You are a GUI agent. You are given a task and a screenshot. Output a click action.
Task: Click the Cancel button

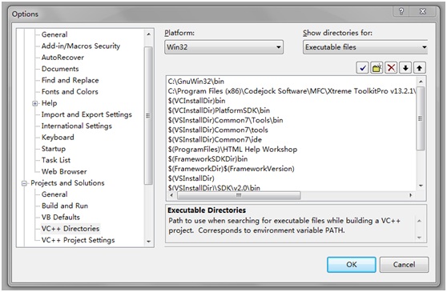404,265
